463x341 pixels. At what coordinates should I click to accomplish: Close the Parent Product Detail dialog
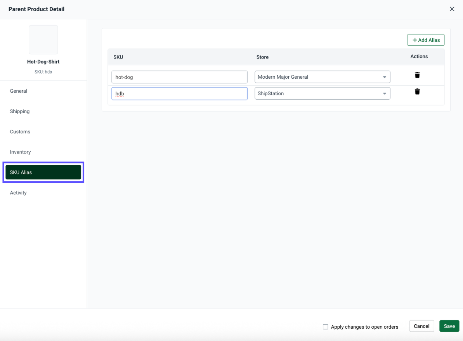tap(452, 9)
